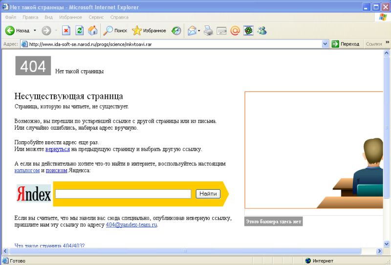Expand the address bar dropdown list
Image resolution: width=391 pixels, height=265 pixels.
pyautogui.click(x=325, y=44)
